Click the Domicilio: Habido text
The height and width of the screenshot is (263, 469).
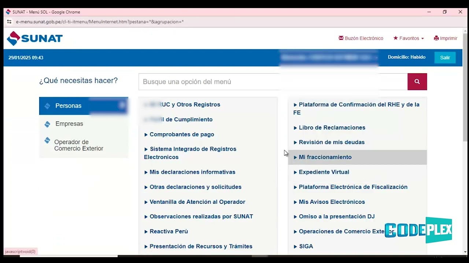[407, 57]
